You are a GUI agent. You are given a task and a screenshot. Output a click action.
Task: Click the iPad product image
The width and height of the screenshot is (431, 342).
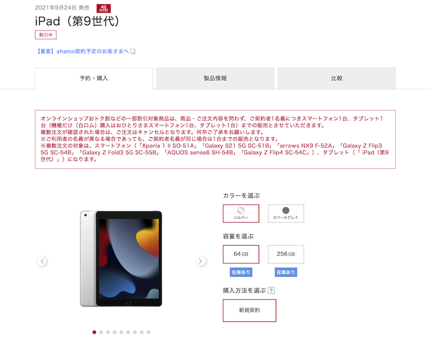tap(121, 259)
